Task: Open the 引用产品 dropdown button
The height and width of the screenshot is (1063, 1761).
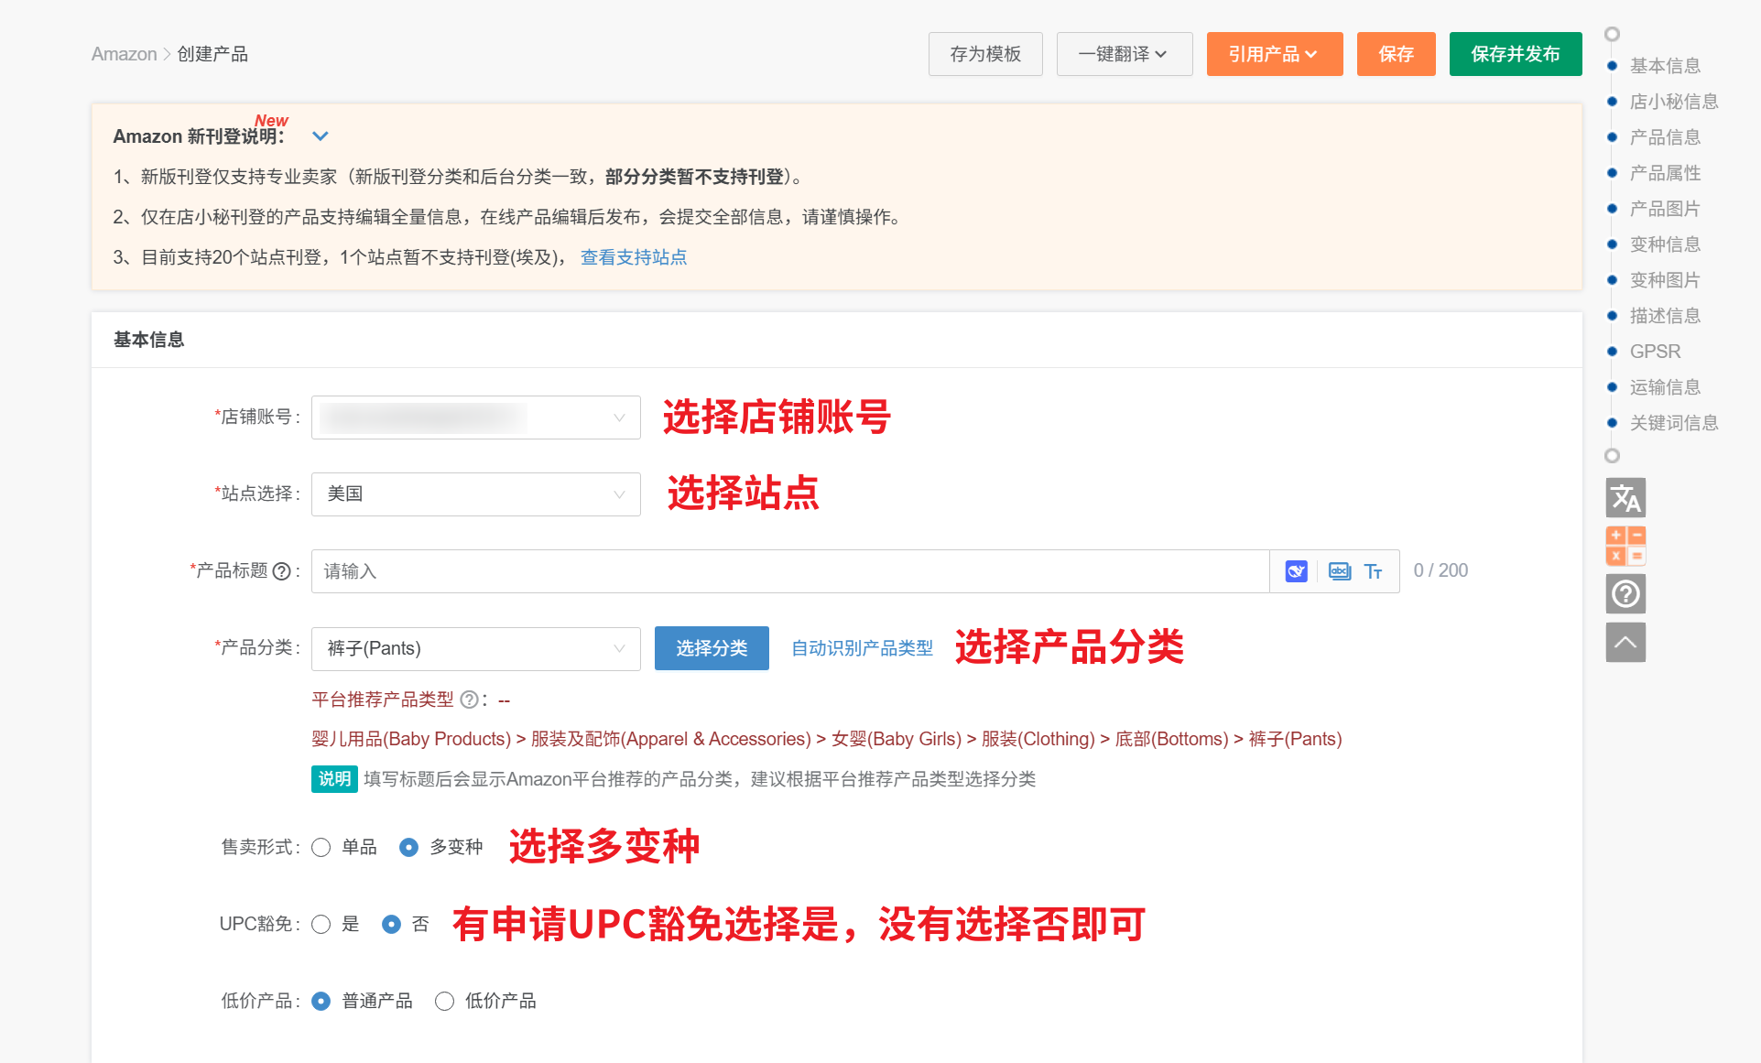Action: tap(1274, 54)
